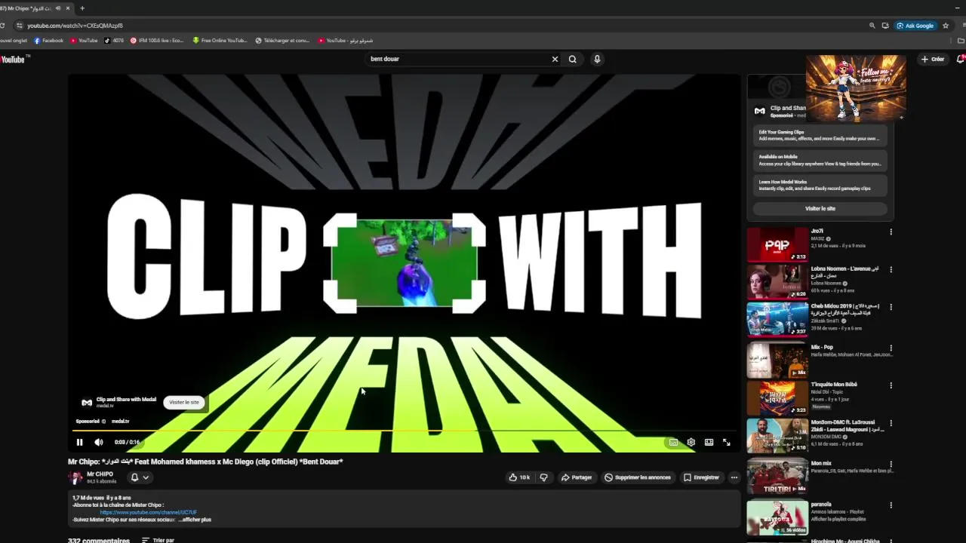The width and height of the screenshot is (966, 543).
Task: Open options menu for Cheb Midou video
Action: tap(891, 308)
